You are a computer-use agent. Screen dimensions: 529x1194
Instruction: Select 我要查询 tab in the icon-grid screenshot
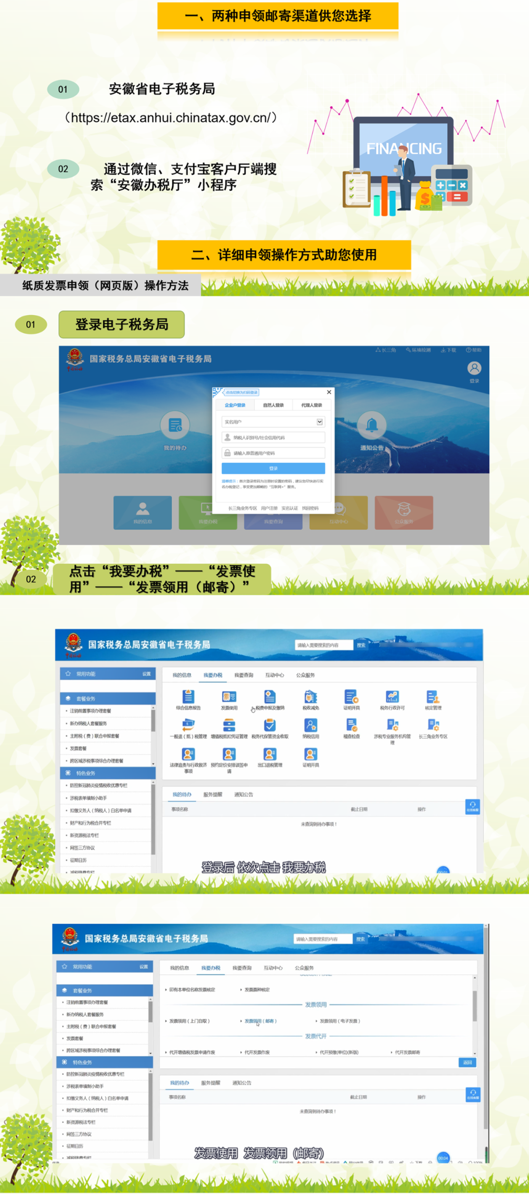(243, 675)
